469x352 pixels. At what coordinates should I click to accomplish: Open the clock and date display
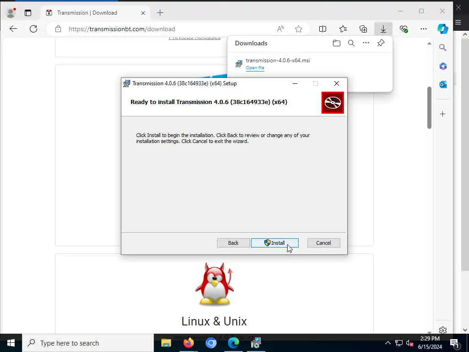coord(430,343)
